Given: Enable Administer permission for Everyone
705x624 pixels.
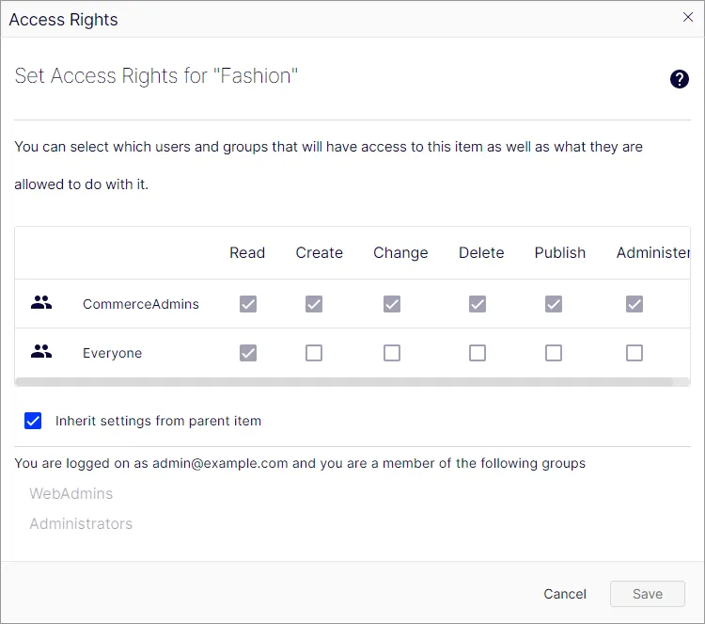Looking at the screenshot, I should pyautogui.click(x=634, y=353).
